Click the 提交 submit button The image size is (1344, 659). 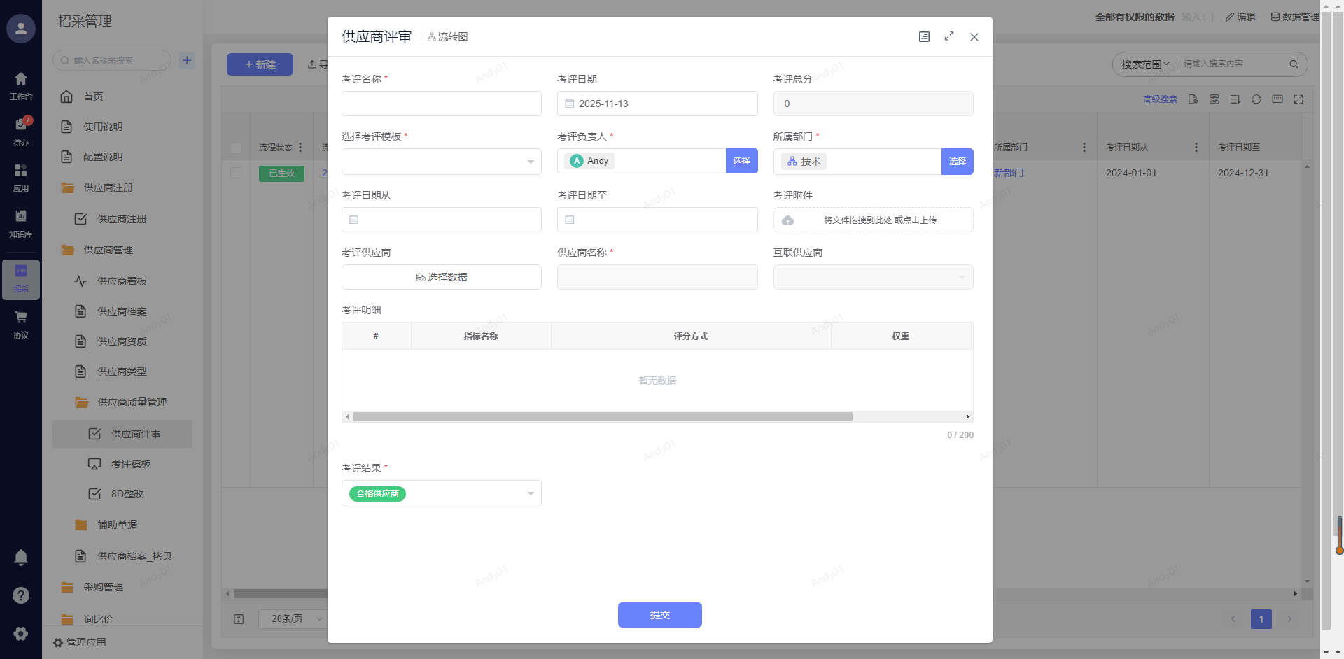(659, 615)
